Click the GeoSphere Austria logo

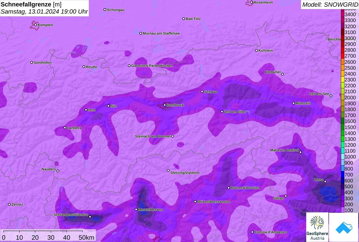317,227
